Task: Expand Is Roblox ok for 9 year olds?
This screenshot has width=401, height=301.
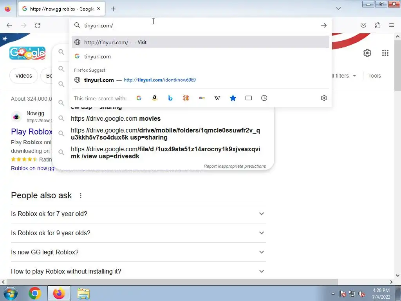Action: pyautogui.click(x=139, y=233)
